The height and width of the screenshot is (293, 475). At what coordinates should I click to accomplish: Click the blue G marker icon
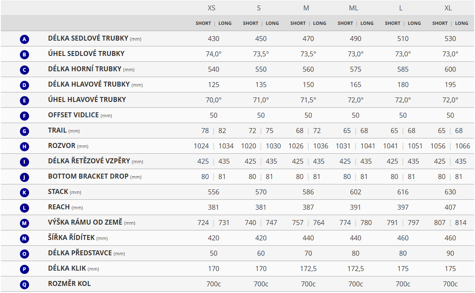24,131
